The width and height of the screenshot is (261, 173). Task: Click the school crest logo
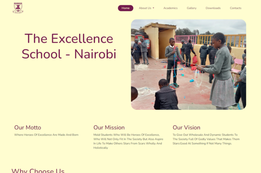click(x=18, y=8)
